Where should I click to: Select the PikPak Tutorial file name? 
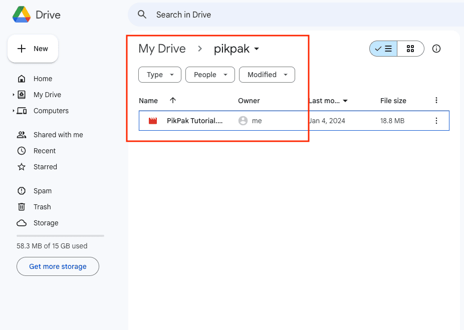195,121
